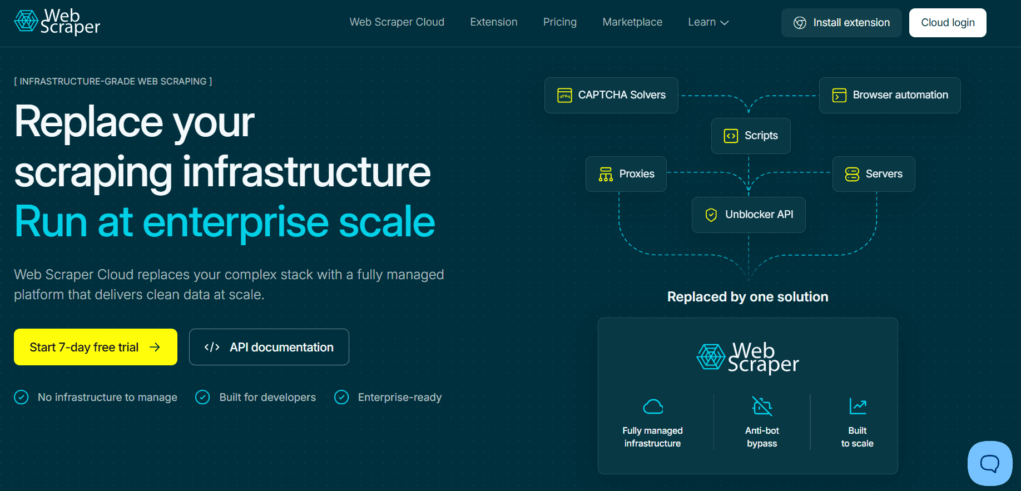Click the checkmark icon beside Enterprise-ready
The width and height of the screenshot is (1021, 491).
click(x=341, y=397)
